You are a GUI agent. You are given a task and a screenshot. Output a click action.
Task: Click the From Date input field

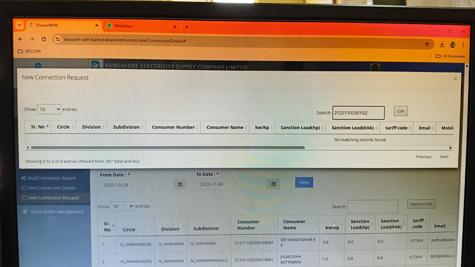tap(138, 185)
